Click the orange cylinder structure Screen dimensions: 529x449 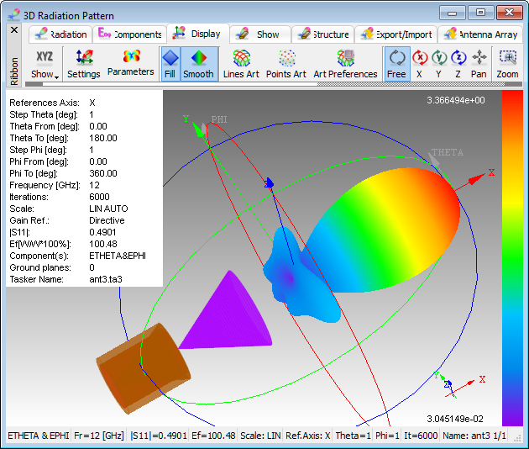pyautogui.click(x=144, y=368)
